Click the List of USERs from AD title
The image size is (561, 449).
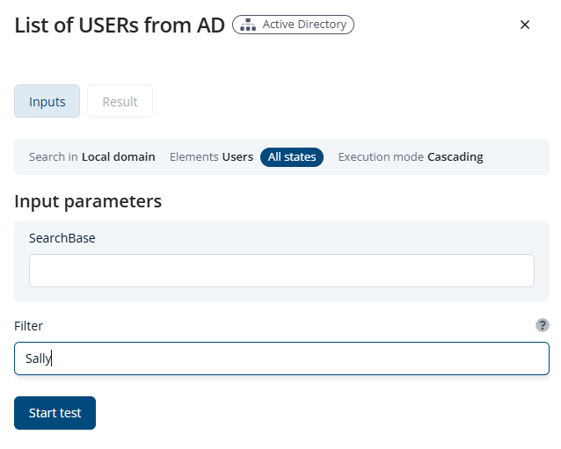coord(120,25)
